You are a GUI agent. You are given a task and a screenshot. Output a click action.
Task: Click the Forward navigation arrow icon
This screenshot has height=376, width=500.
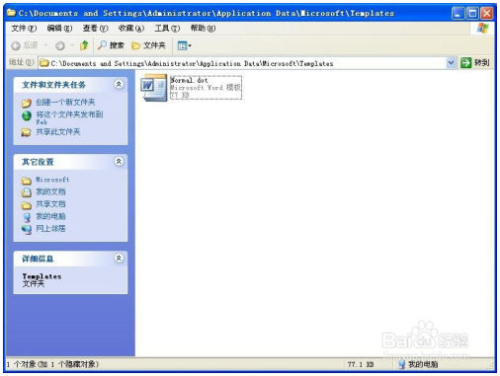coord(60,45)
